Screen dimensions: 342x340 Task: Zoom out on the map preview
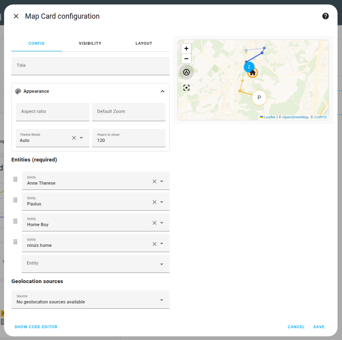click(x=186, y=59)
